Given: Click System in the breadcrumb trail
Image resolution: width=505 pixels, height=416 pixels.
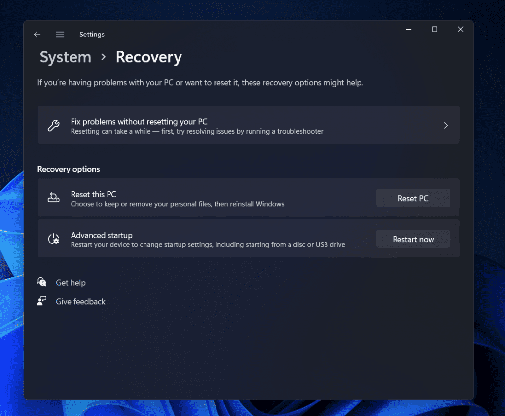Looking at the screenshot, I should (65, 57).
